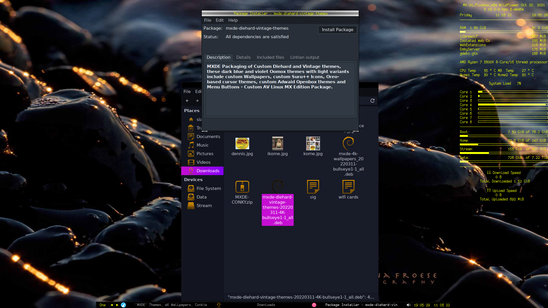Click the Install Package button
The width and height of the screenshot is (548, 308).
[x=337, y=30]
